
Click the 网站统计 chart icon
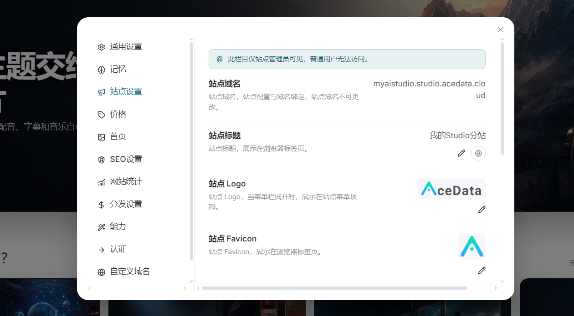click(x=102, y=182)
